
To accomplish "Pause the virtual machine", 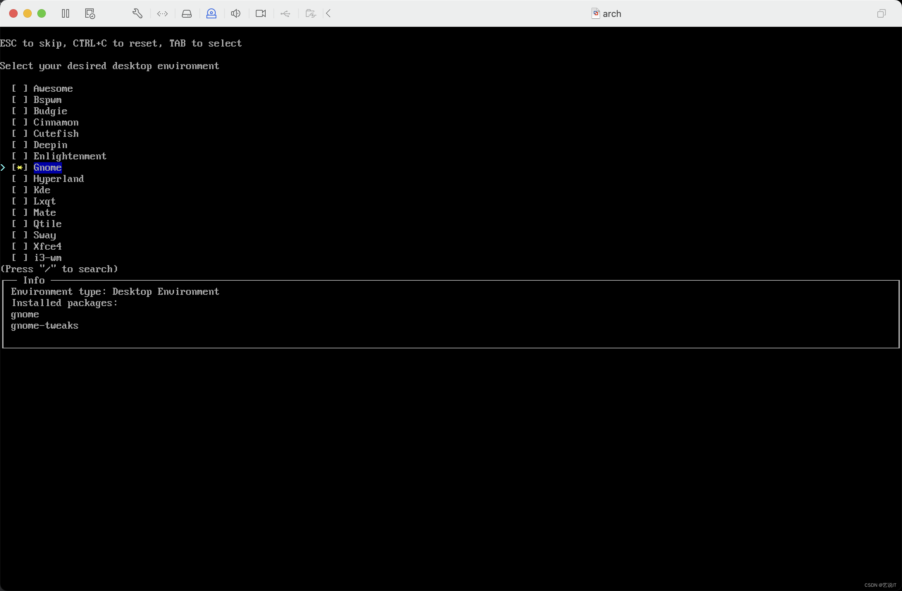I will coord(66,14).
